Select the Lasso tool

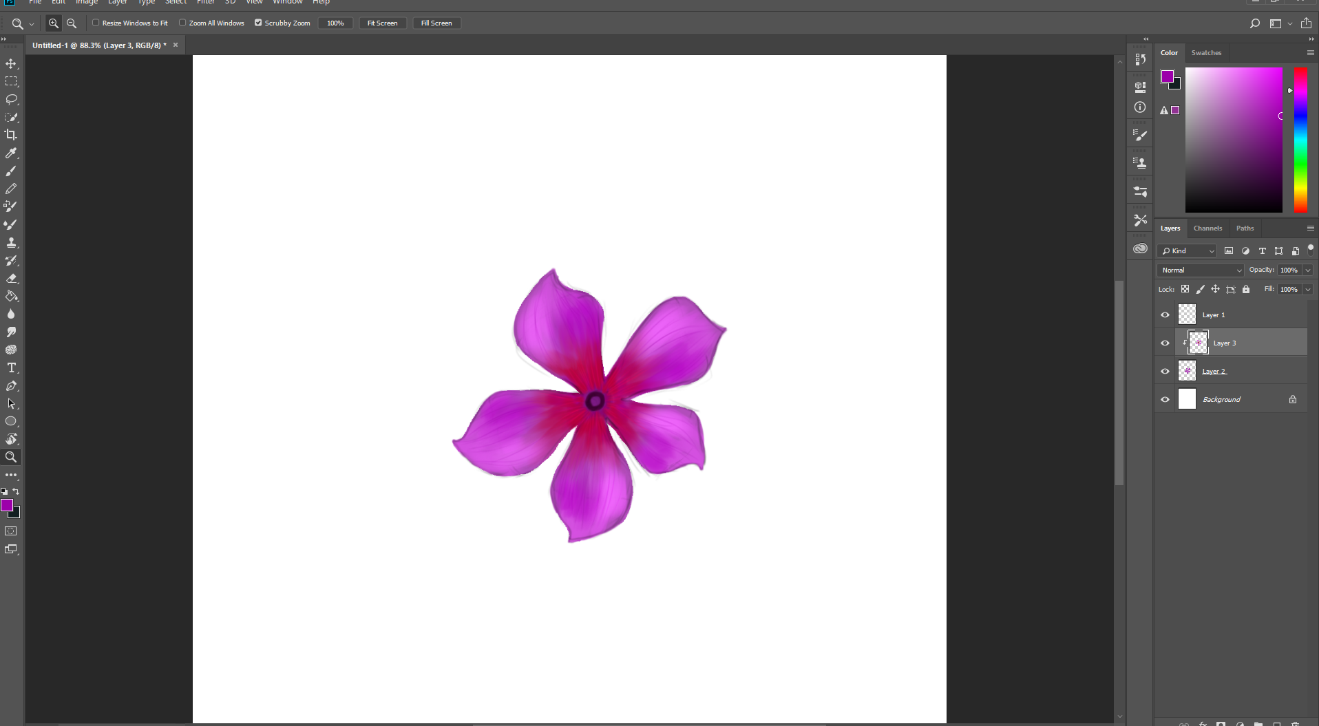pyautogui.click(x=11, y=99)
